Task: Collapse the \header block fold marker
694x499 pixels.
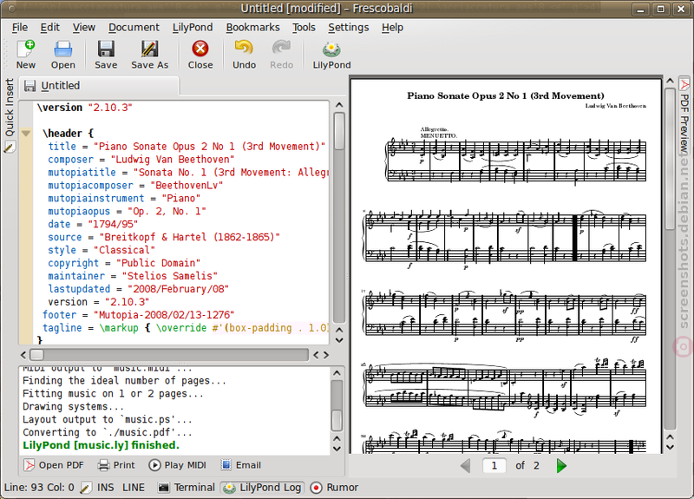Action: (26, 134)
